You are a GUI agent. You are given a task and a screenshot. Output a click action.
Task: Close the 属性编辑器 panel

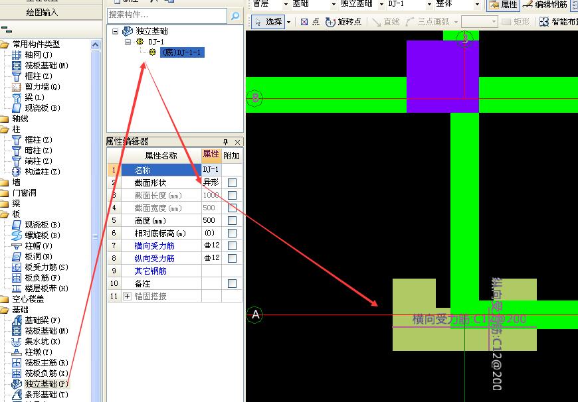(x=237, y=142)
